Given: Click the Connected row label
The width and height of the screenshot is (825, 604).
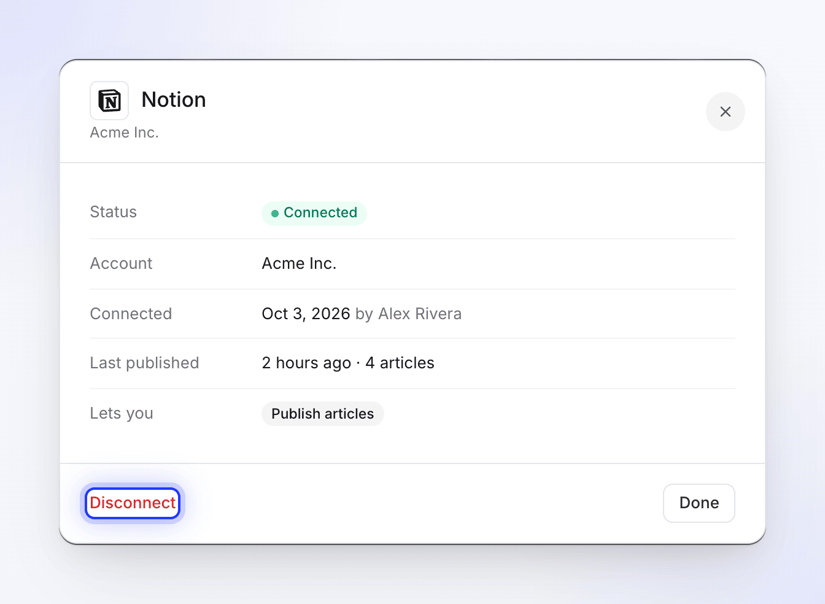Looking at the screenshot, I should (x=131, y=314).
